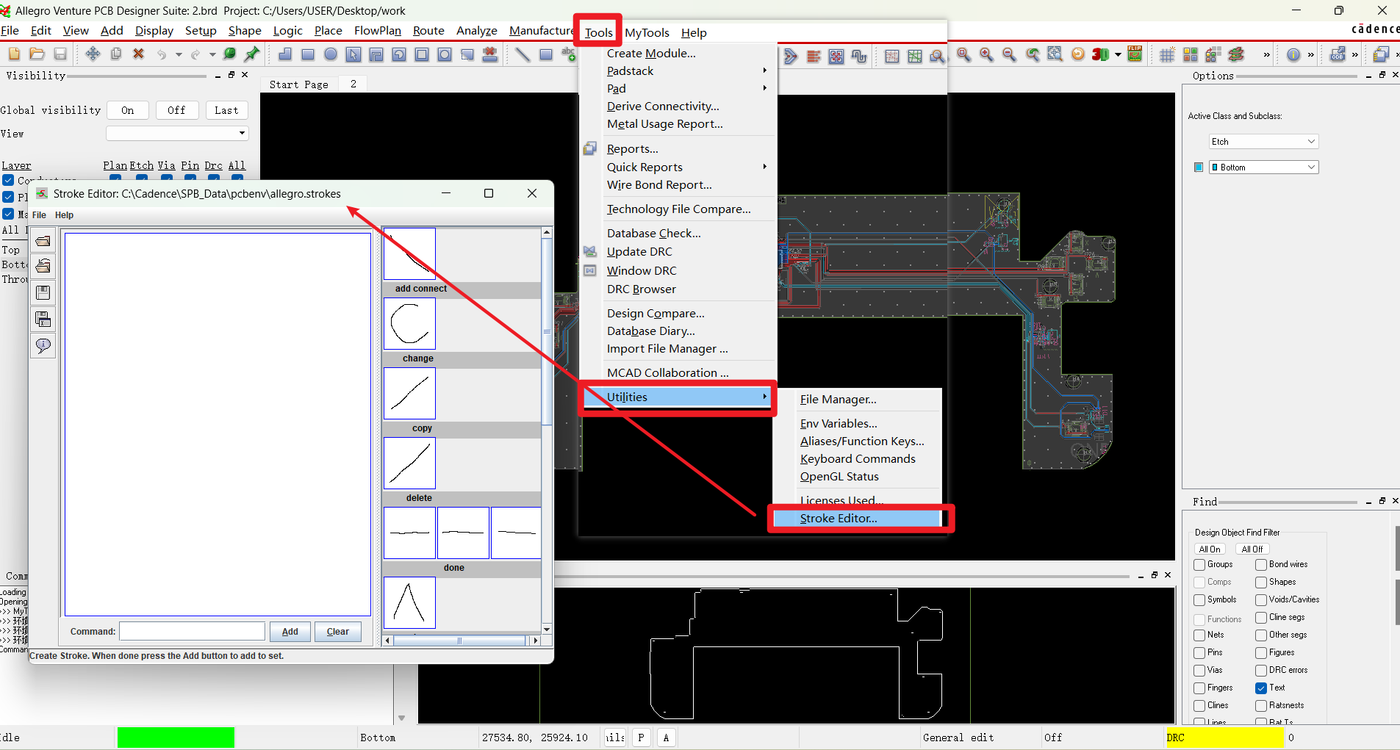Select the 'copy' stroke thumbnail
Viewport: 1400px width, 750px height.
click(x=409, y=393)
